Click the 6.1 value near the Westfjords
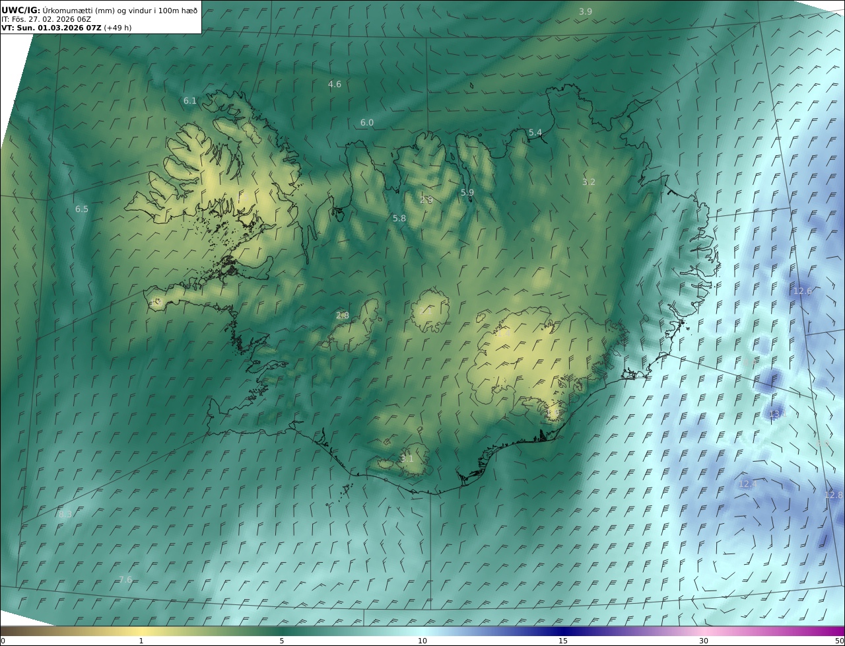The image size is (845, 646). tap(190, 100)
